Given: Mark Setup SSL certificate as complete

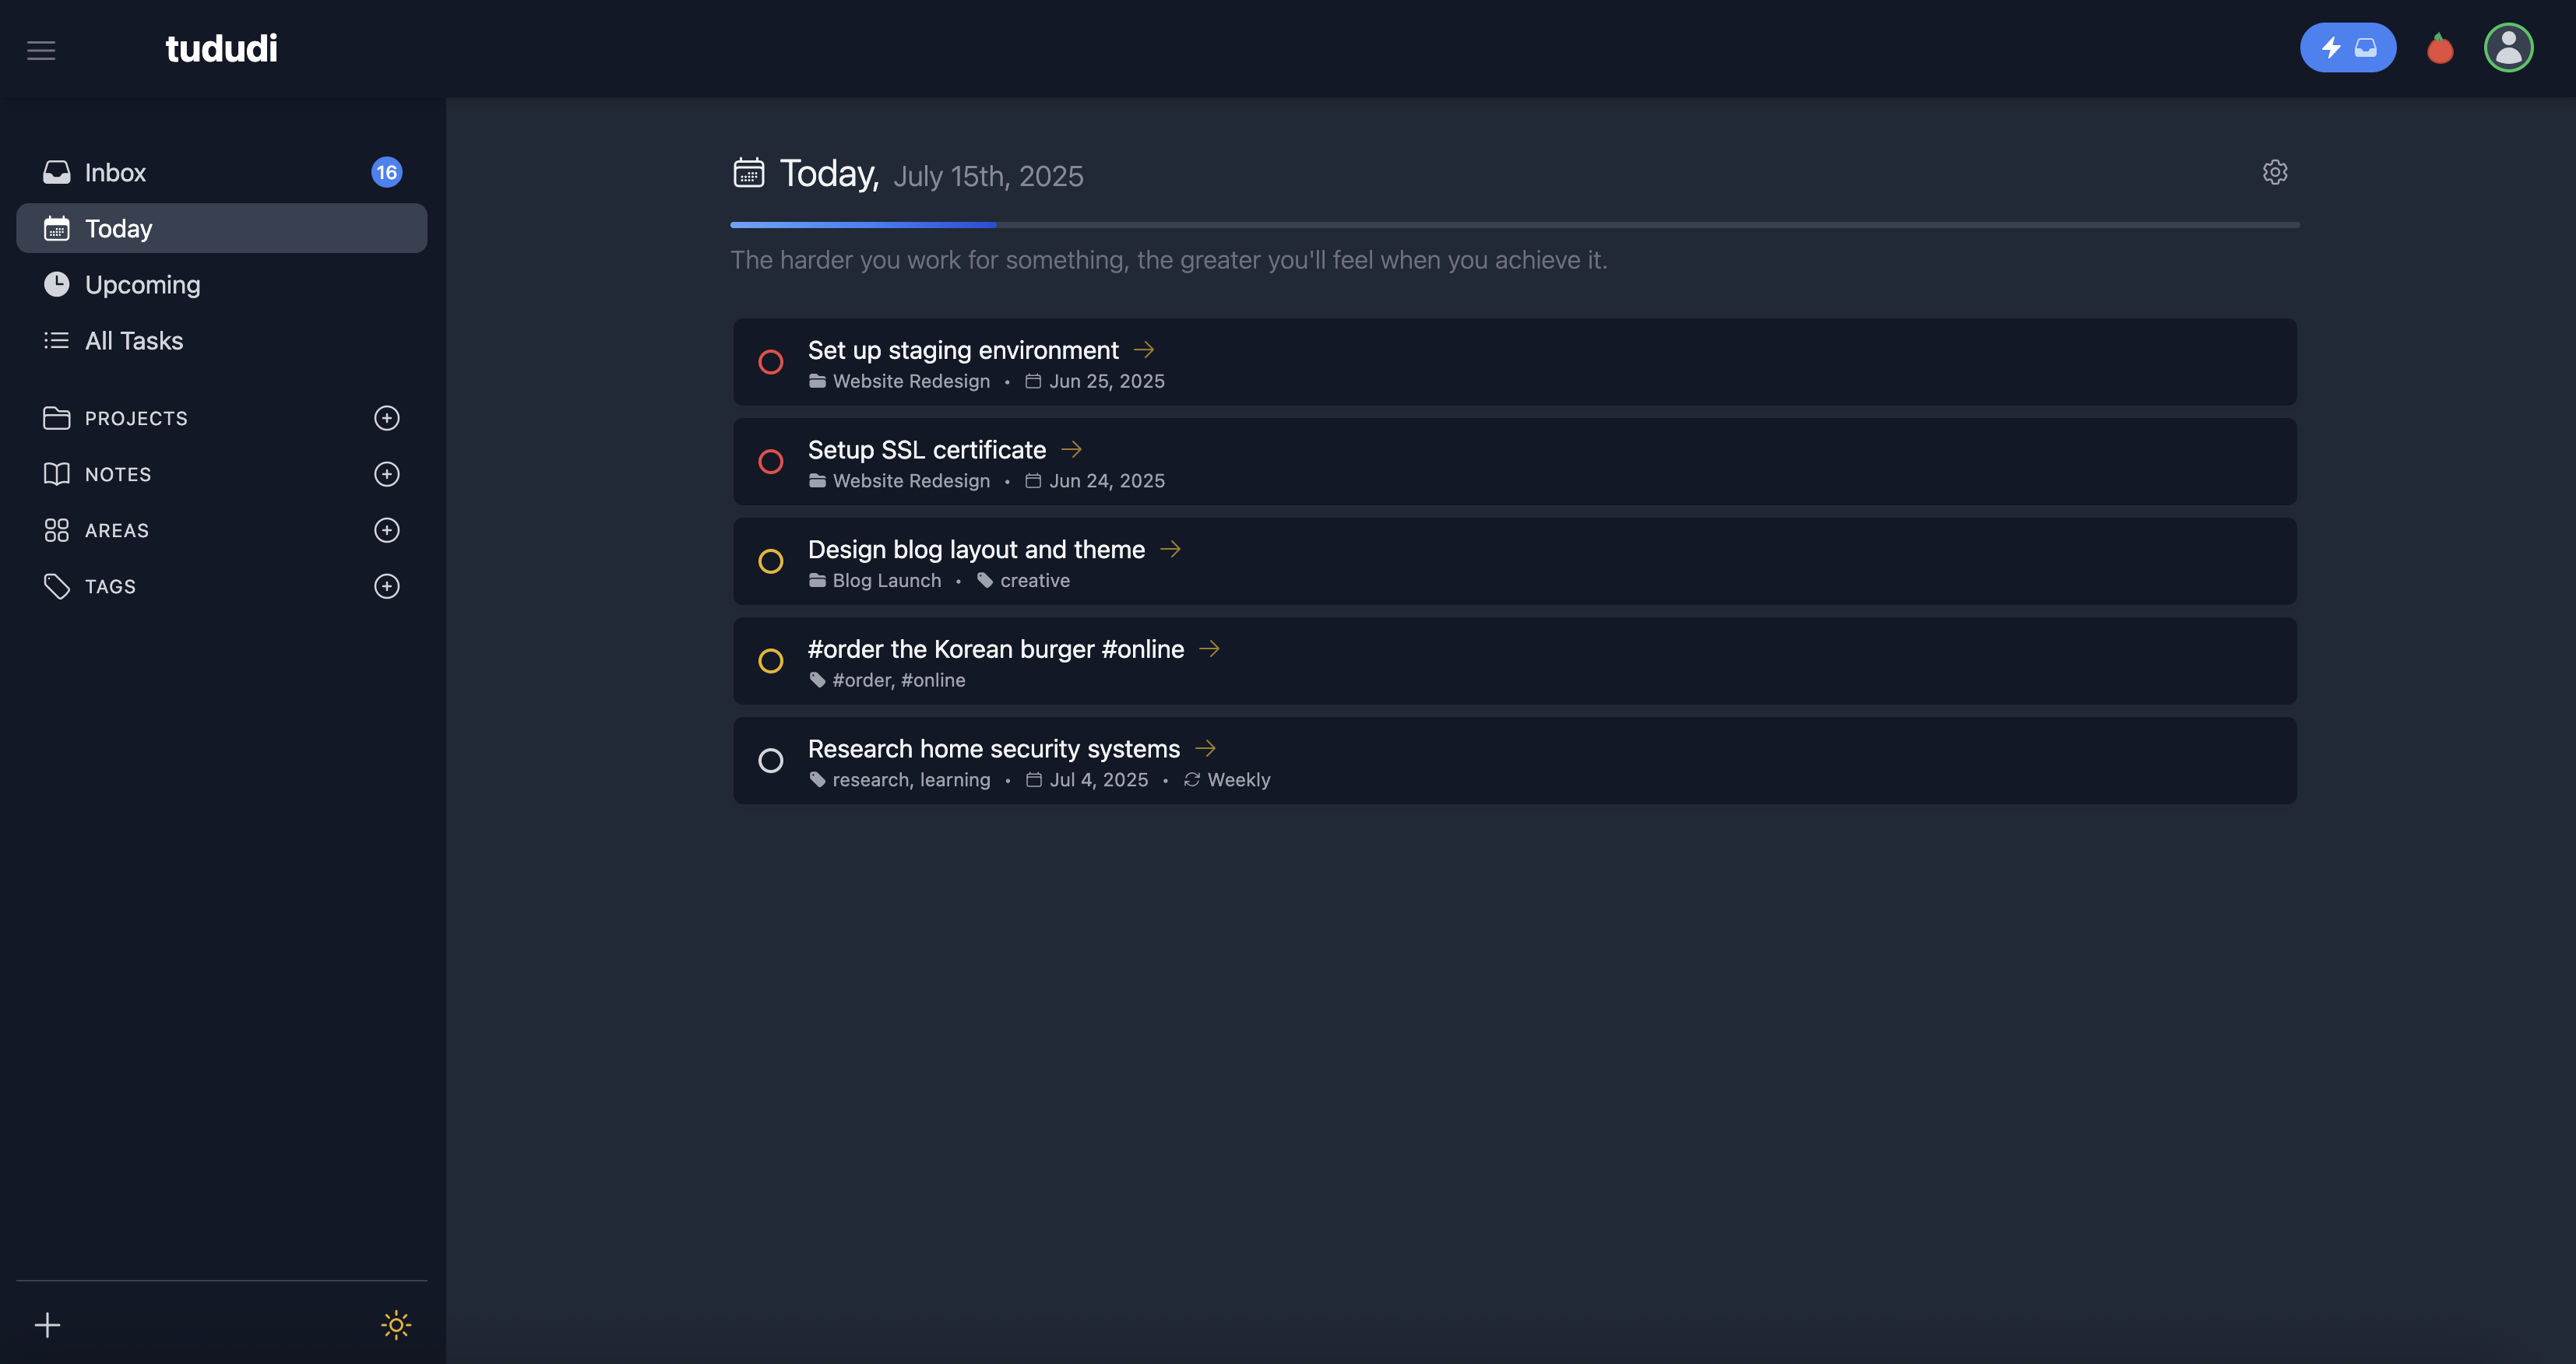Looking at the screenshot, I should point(771,461).
